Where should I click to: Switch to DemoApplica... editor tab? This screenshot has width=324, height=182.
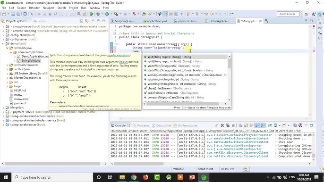pos(217,21)
